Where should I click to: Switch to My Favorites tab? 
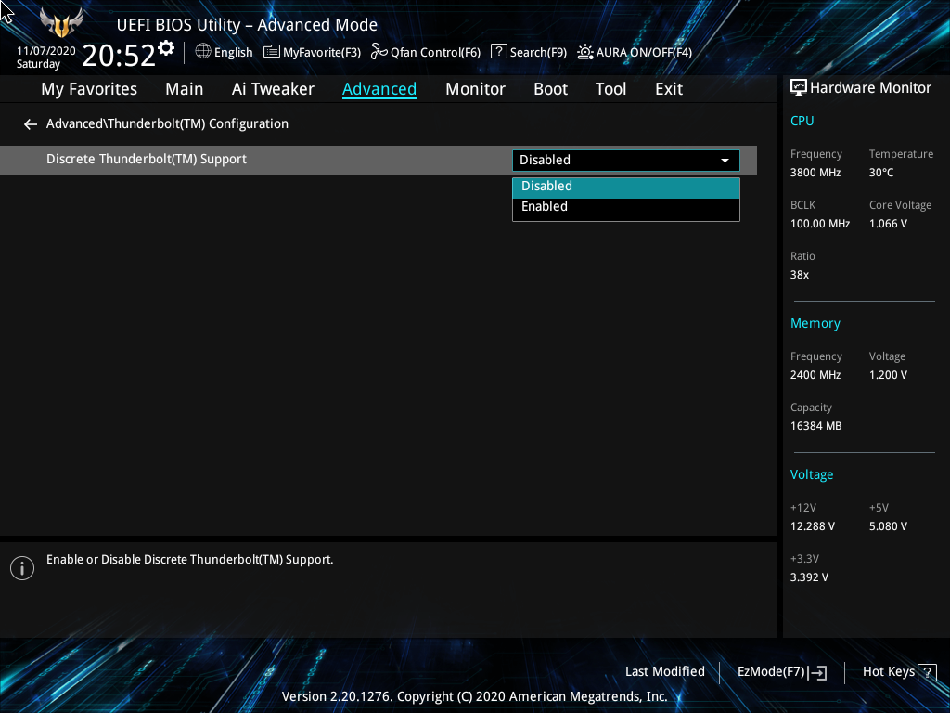click(89, 89)
